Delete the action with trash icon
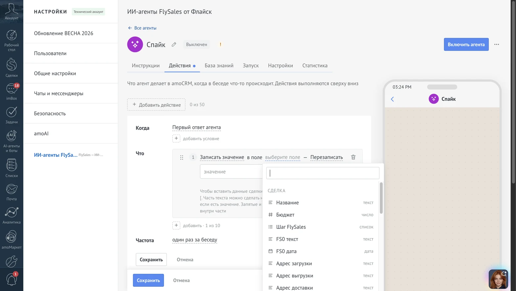The height and width of the screenshot is (291, 516). [353, 157]
